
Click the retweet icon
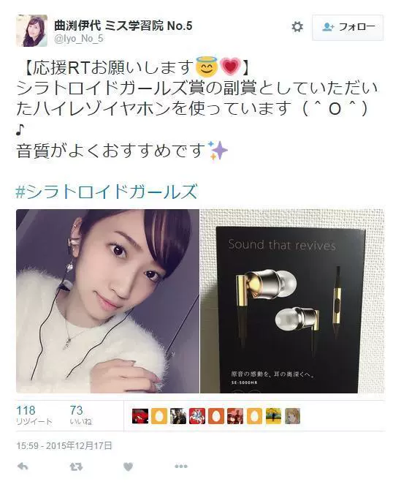[x=76, y=467]
